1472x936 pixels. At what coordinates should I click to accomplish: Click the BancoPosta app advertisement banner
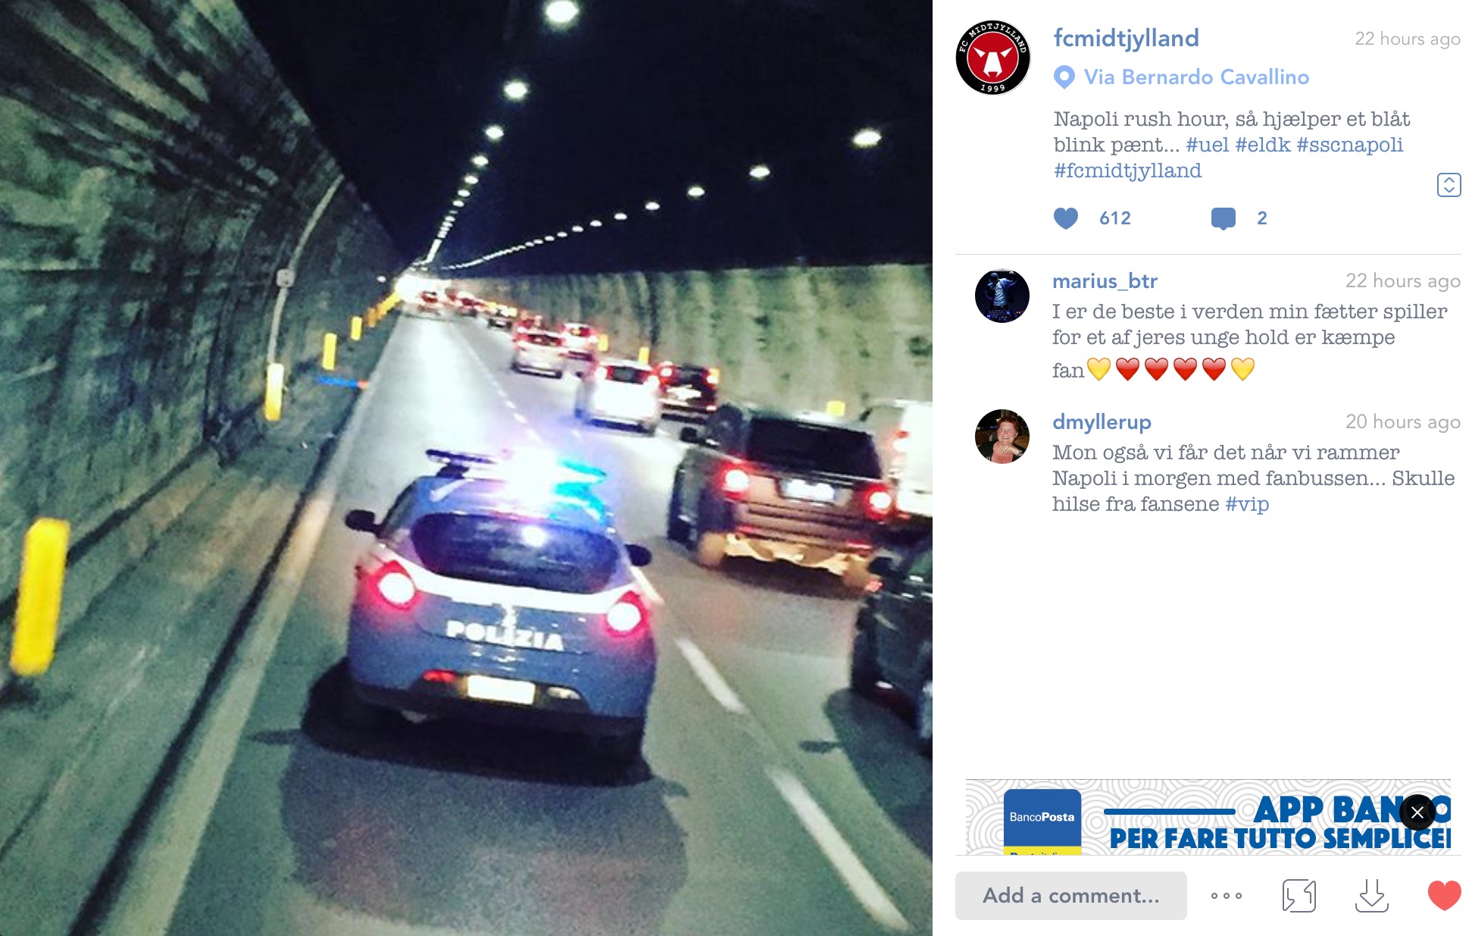(x=1208, y=817)
